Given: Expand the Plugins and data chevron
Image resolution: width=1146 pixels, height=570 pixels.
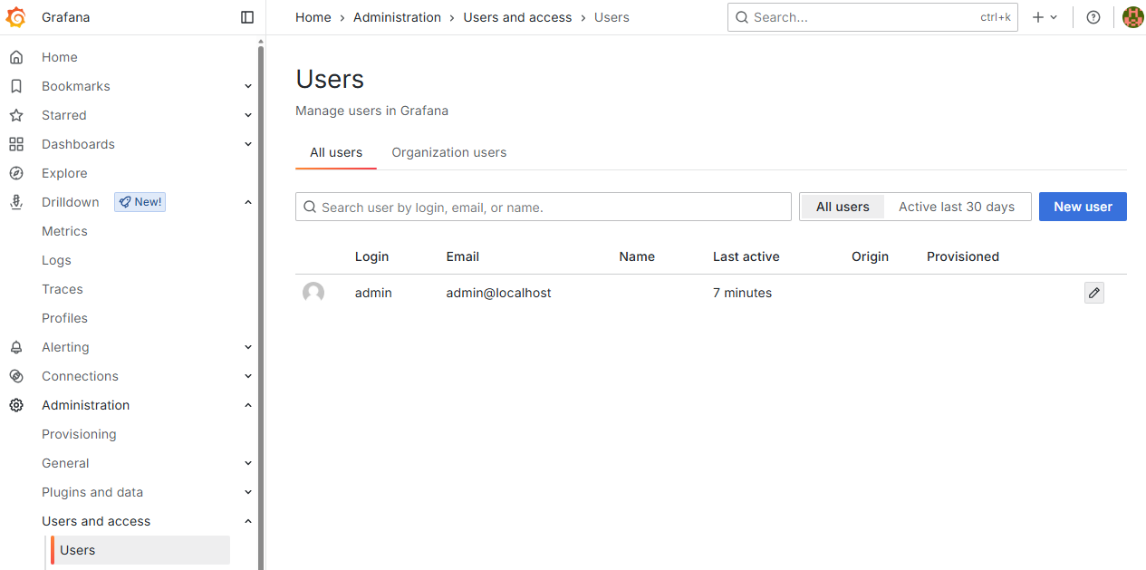Looking at the screenshot, I should pos(248,492).
